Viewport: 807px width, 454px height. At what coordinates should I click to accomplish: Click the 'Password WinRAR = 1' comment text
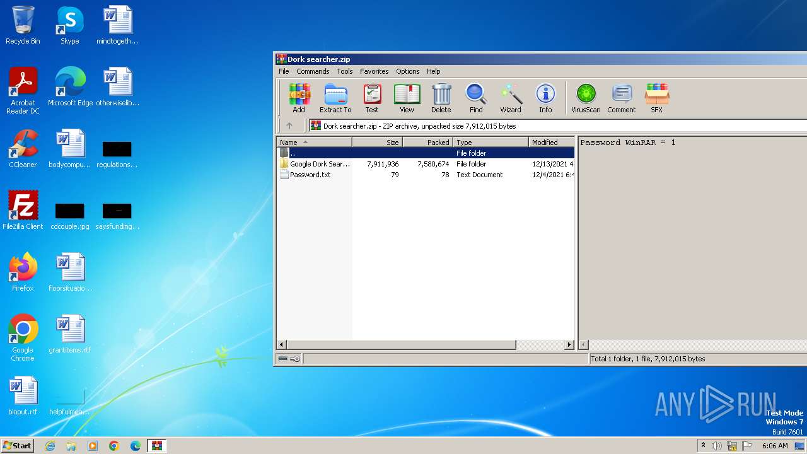click(628, 143)
